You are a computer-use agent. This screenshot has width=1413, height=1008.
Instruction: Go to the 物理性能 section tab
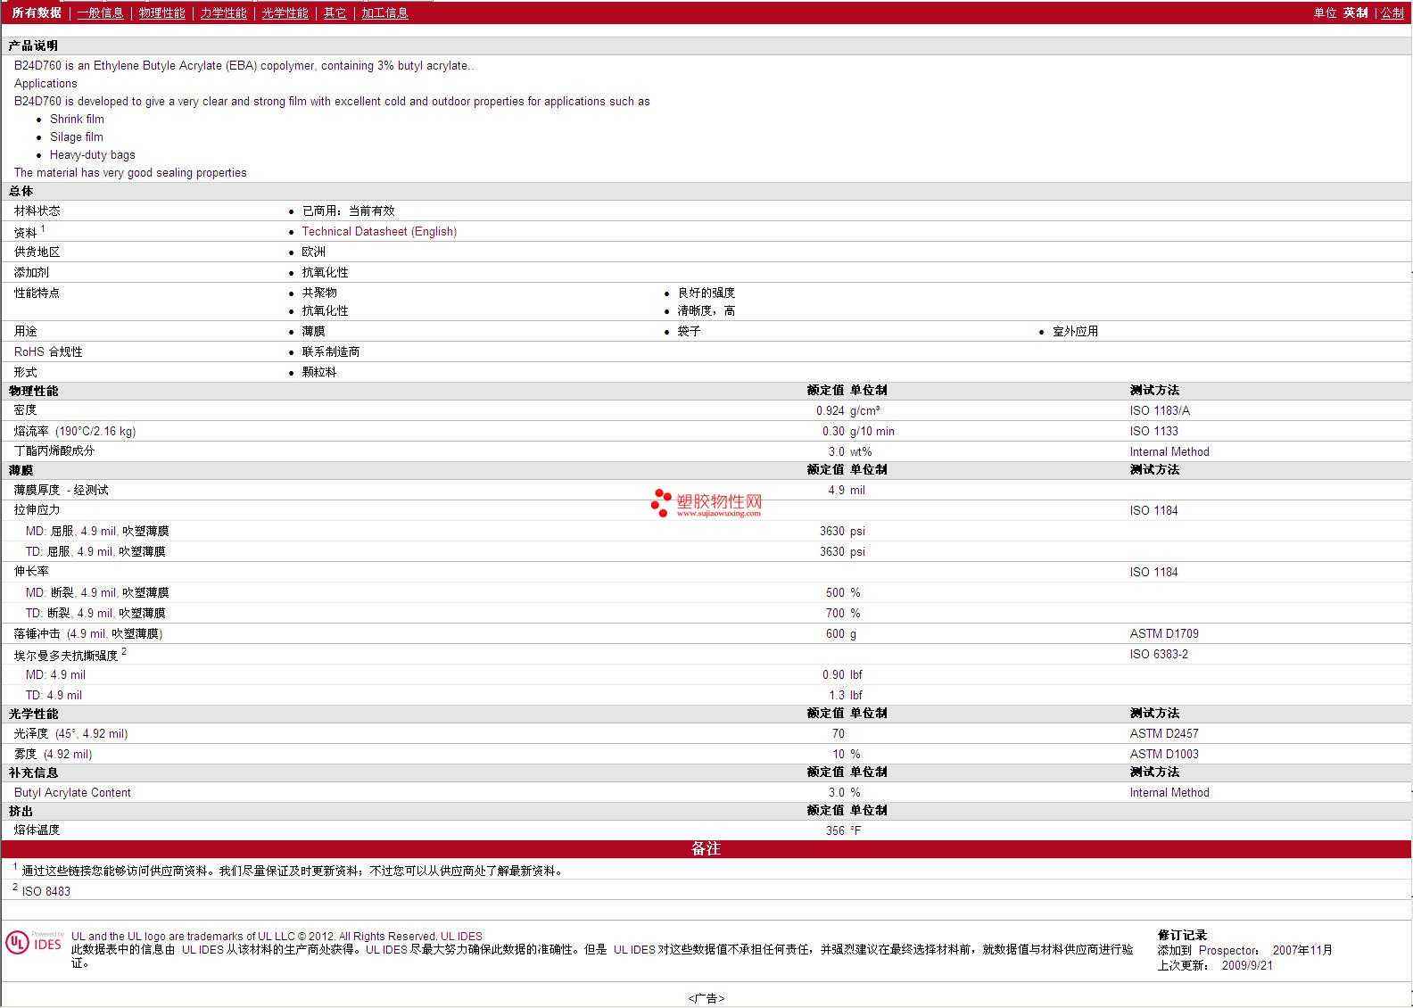tap(161, 12)
